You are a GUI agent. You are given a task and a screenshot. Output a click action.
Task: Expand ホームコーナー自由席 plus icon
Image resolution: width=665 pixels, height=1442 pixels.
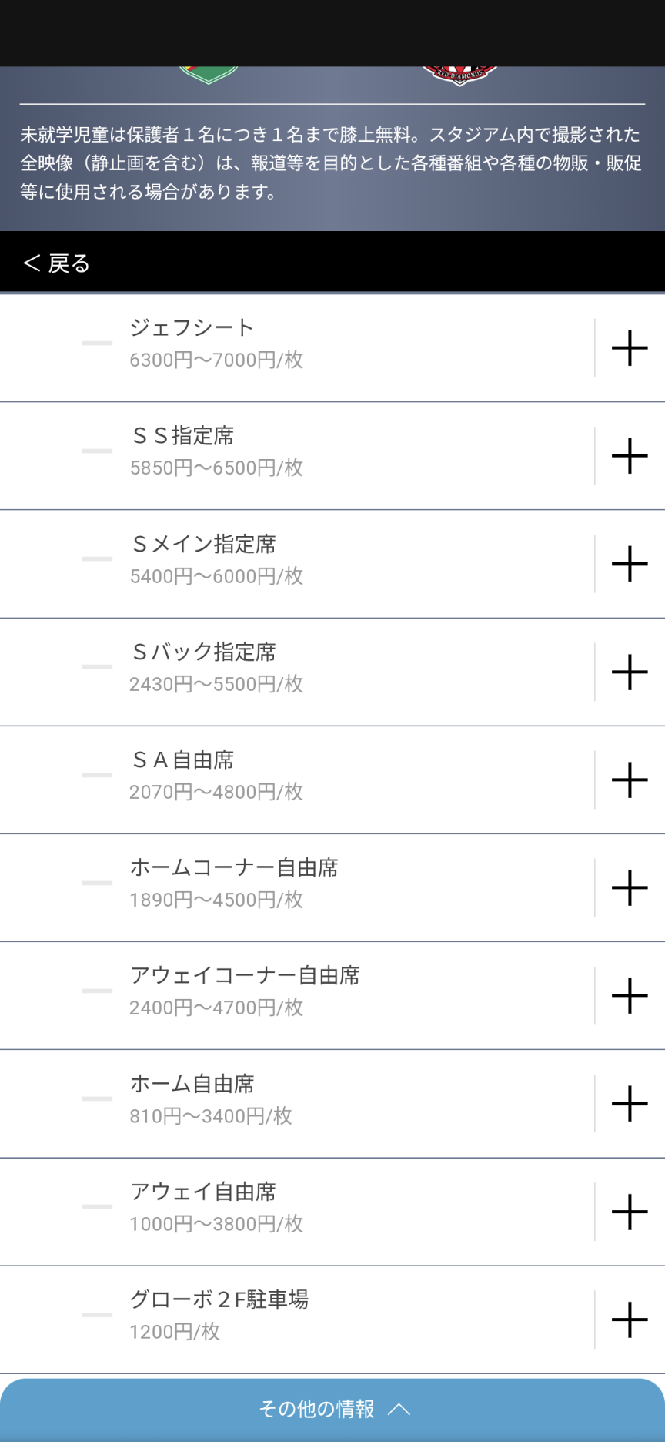tap(630, 887)
